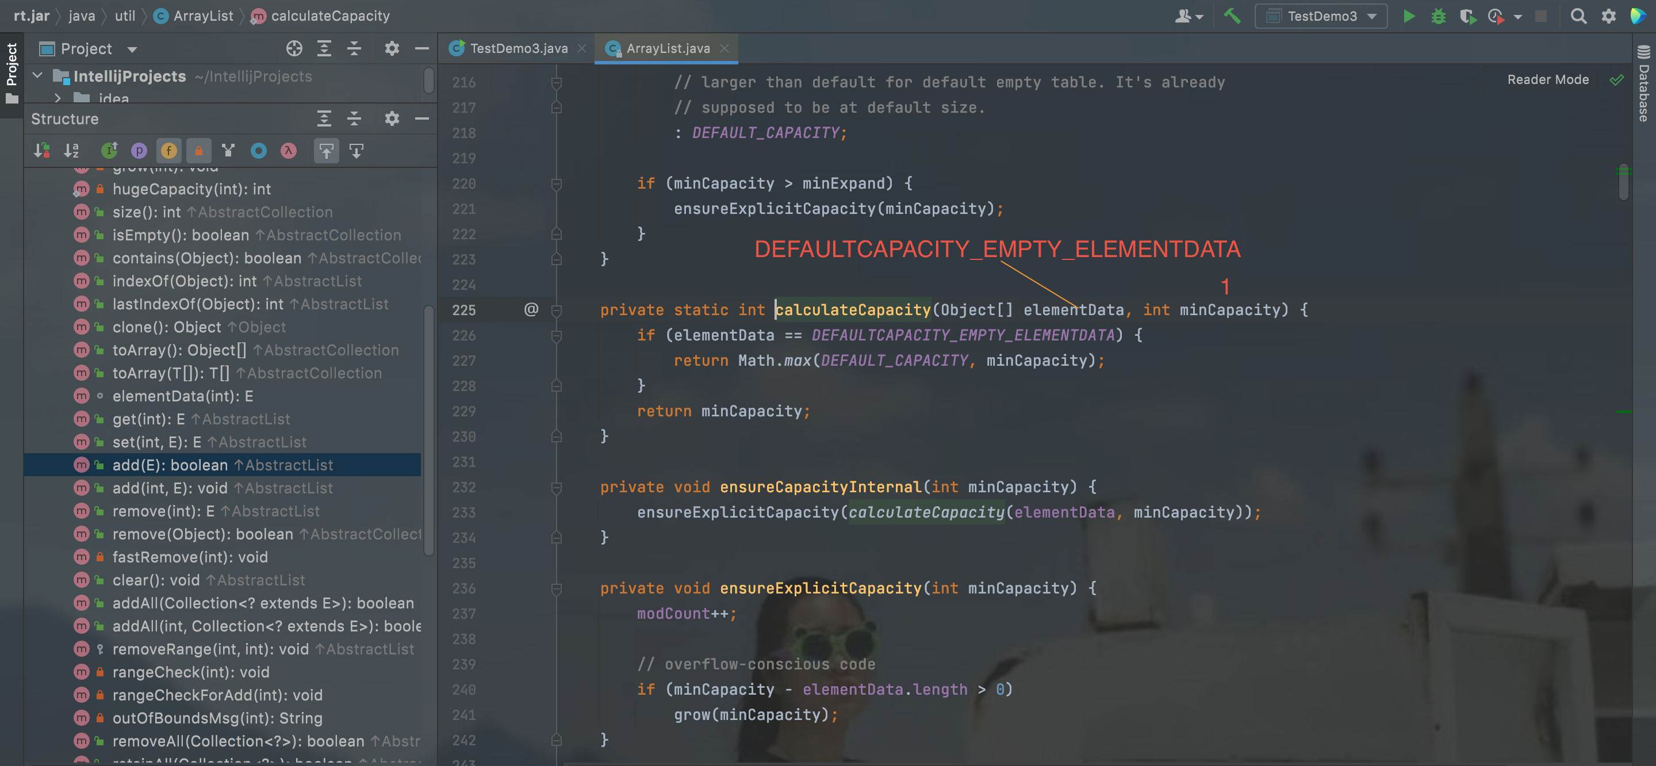The image size is (1656, 766).
Task: Open IDE settings gear in top toolbar
Action: click(1608, 16)
